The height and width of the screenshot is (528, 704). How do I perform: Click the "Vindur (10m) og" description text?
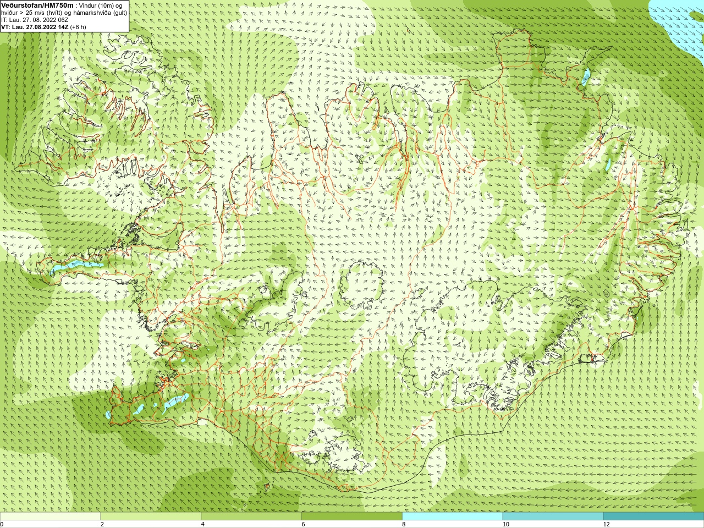point(101,5)
